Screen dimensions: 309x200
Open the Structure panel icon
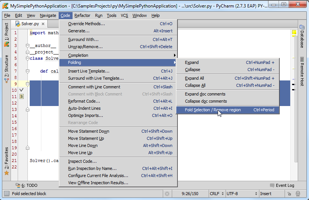point(6,80)
